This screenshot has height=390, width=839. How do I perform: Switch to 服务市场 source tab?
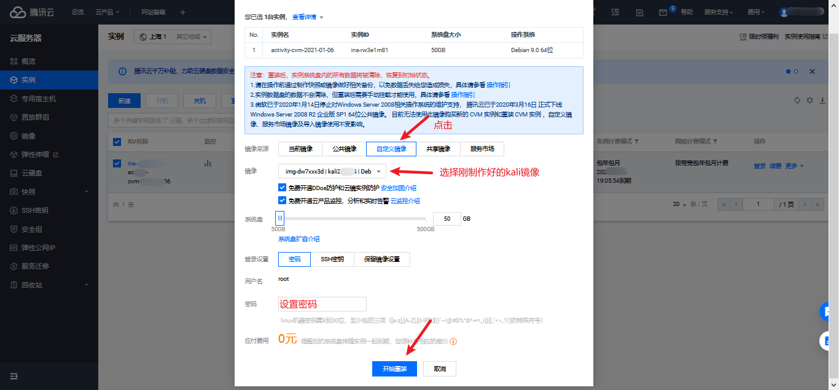click(x=482, y=148)
